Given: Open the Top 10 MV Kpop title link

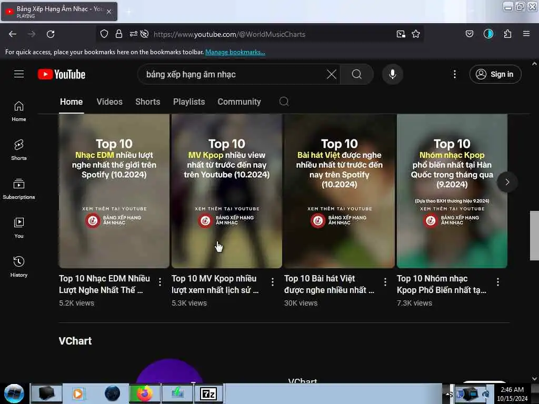Looking at the screenshot, I should tap(215, 284).
